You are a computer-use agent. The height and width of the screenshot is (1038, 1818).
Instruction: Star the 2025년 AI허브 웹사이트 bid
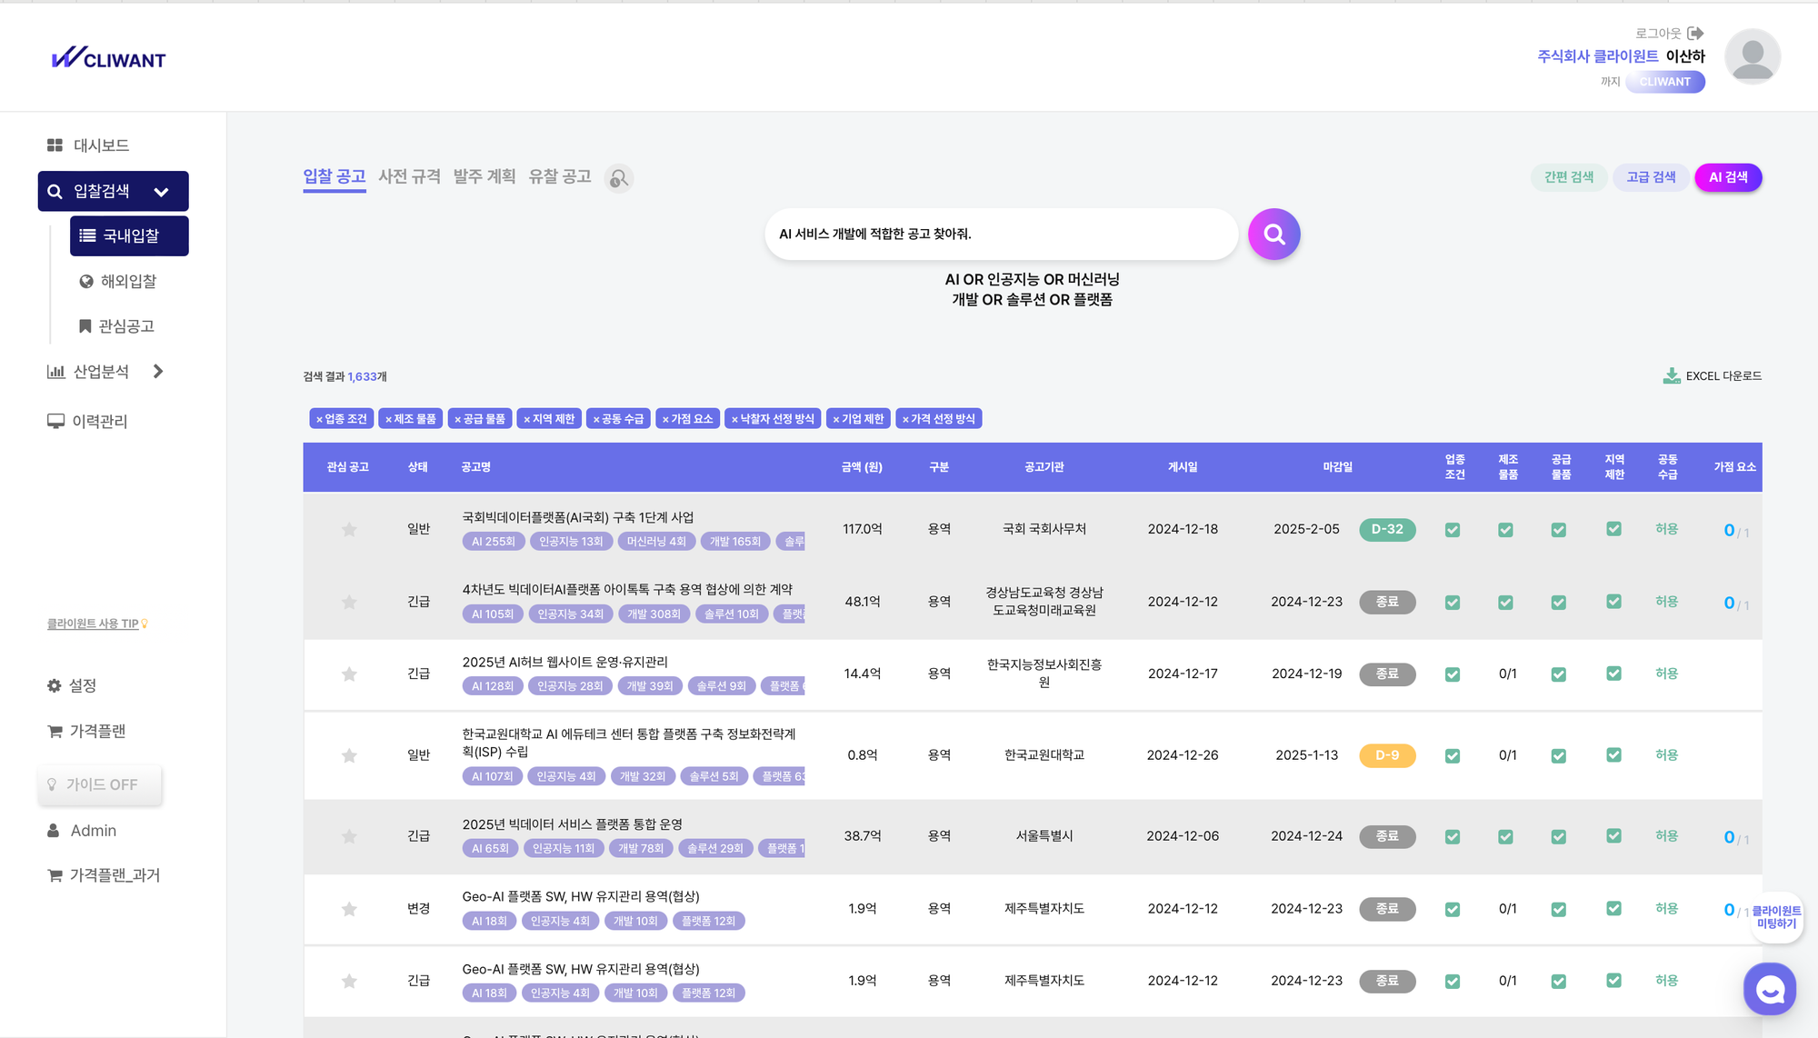click(349, 674)
